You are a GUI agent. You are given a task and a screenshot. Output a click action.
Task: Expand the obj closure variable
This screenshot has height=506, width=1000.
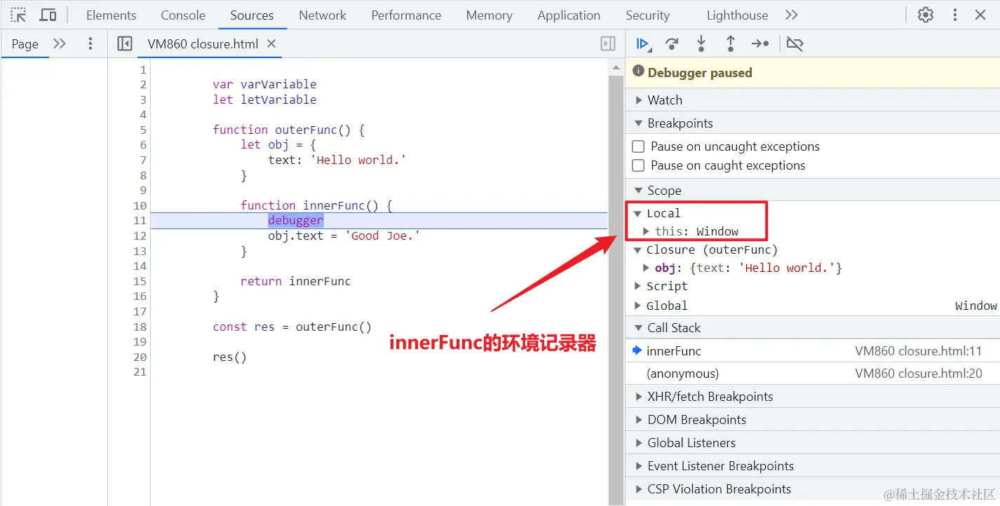tap(647, 268)
